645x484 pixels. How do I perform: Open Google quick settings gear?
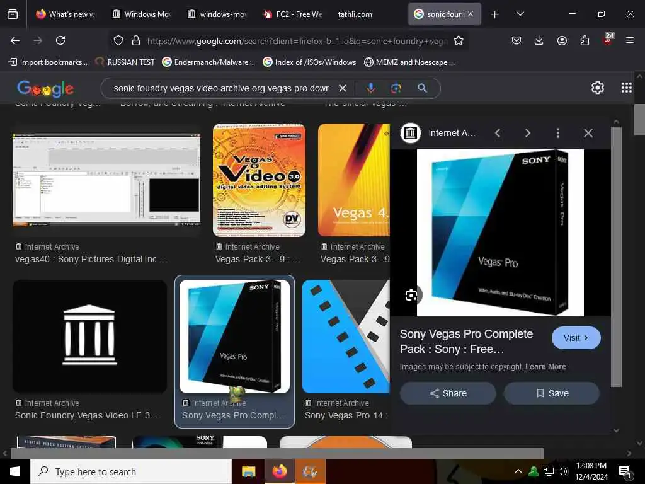pyautogui.click(x=597, y=88)
